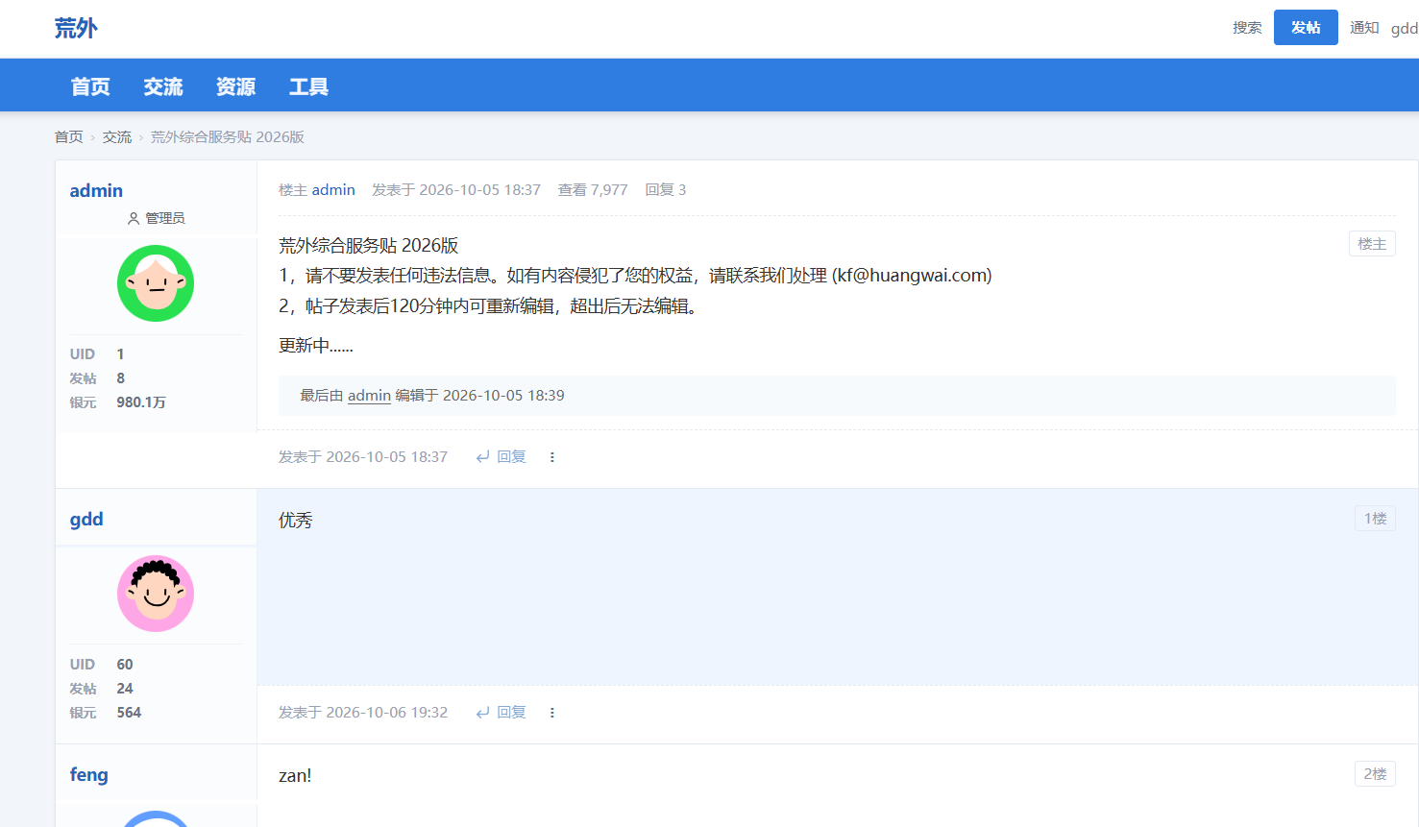Click gdd's pink avatar image
The width and height of the screenshot is (1419, 827).
[x=156, y=594]
